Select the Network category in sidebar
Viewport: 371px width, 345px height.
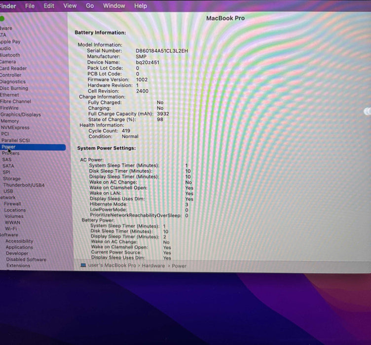[7, 197]
